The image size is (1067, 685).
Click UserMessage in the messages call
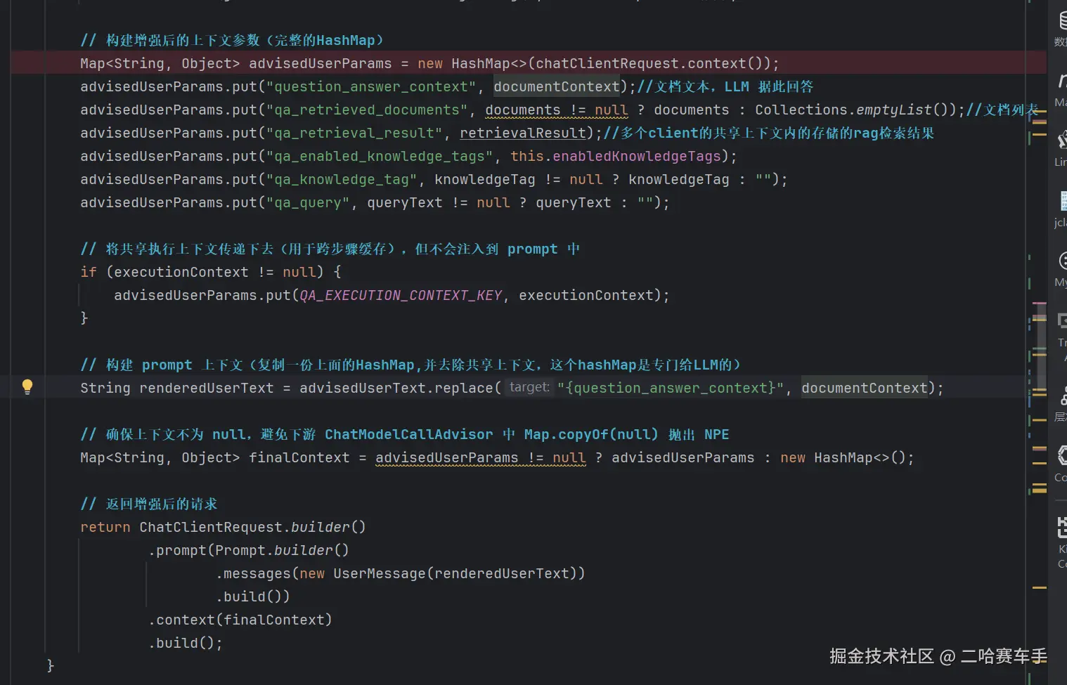[x=380, y=573]
